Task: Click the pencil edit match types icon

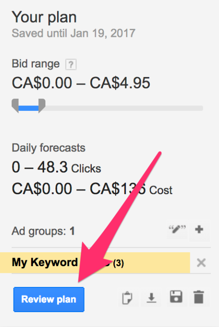Action: pyautogui.click(x=177, y=229)
